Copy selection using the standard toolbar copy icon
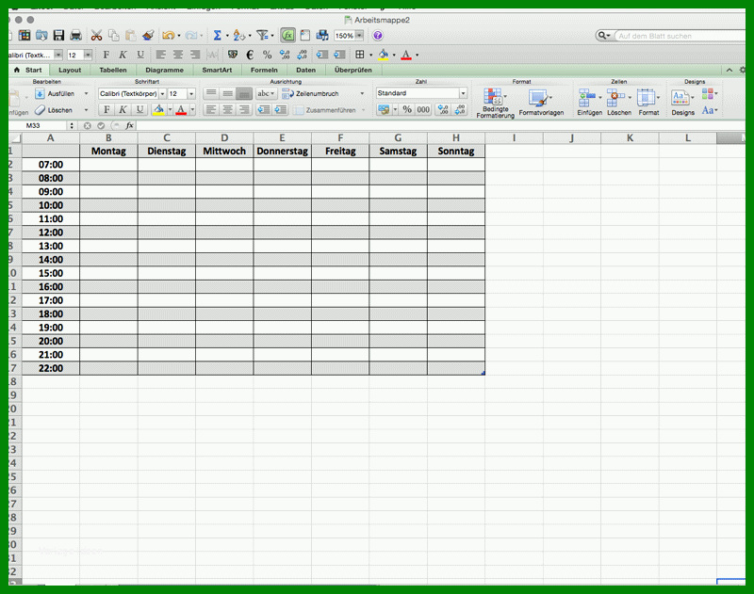754x594 pixels. point(113,35)
